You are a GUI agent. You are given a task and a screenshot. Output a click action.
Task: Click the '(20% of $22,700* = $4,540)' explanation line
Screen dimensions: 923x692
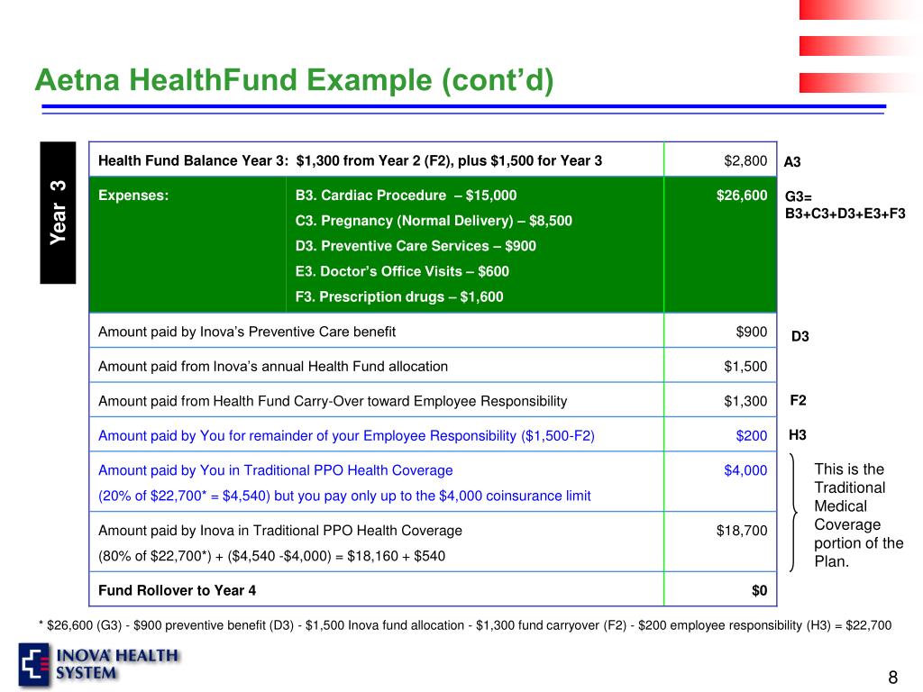click(344, 496)
